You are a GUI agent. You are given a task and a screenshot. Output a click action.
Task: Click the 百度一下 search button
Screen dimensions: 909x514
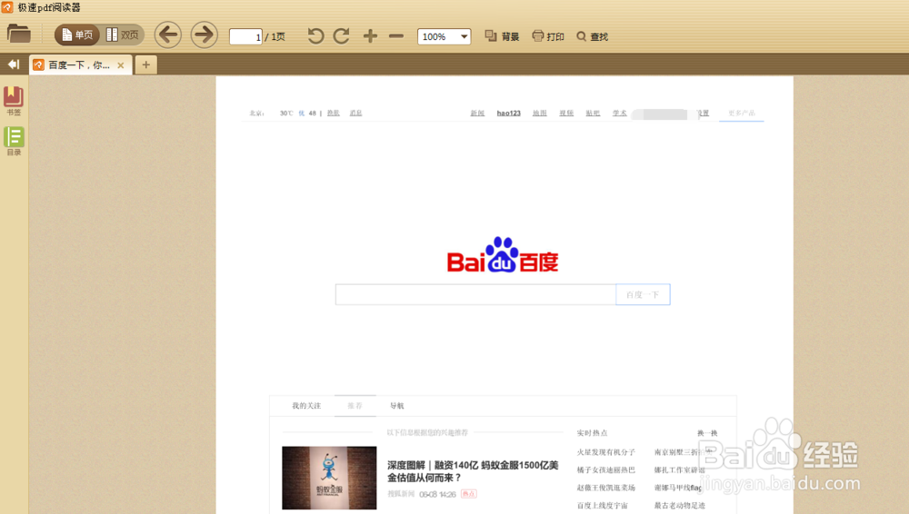click(643, 294)
